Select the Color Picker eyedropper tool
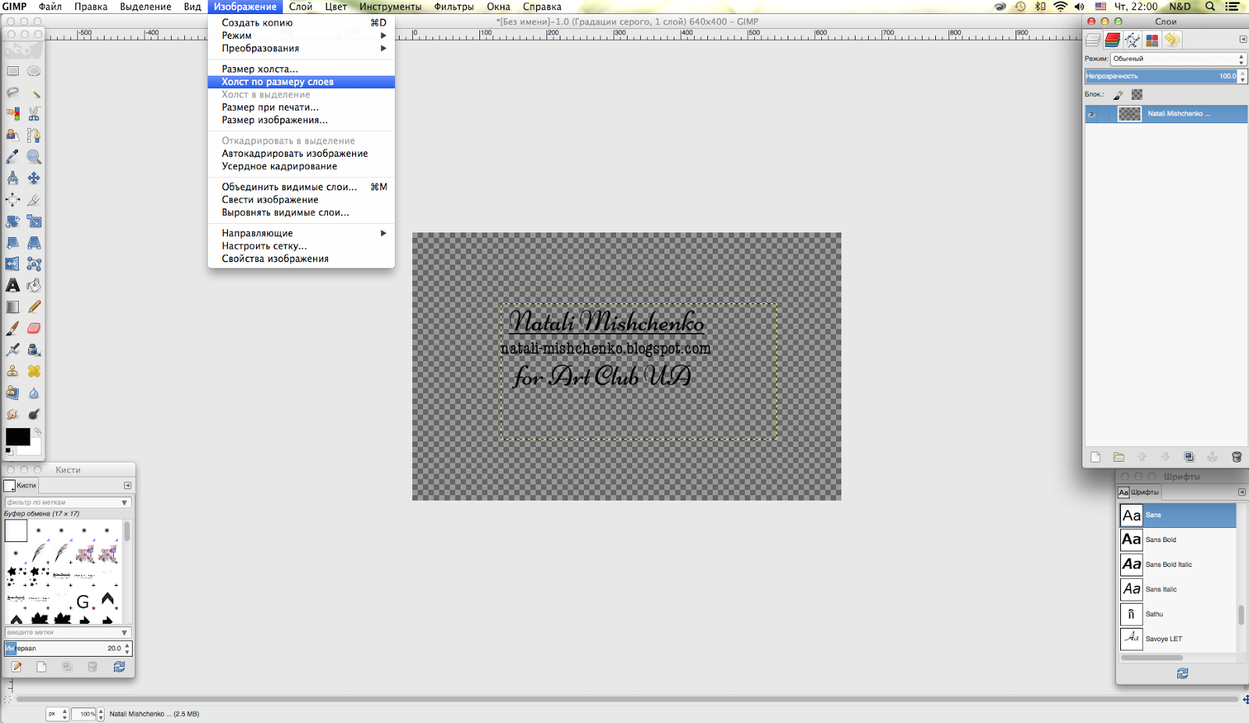Image resolution: width=1249 pixels, height=723 pixels. tap(13, 157)
